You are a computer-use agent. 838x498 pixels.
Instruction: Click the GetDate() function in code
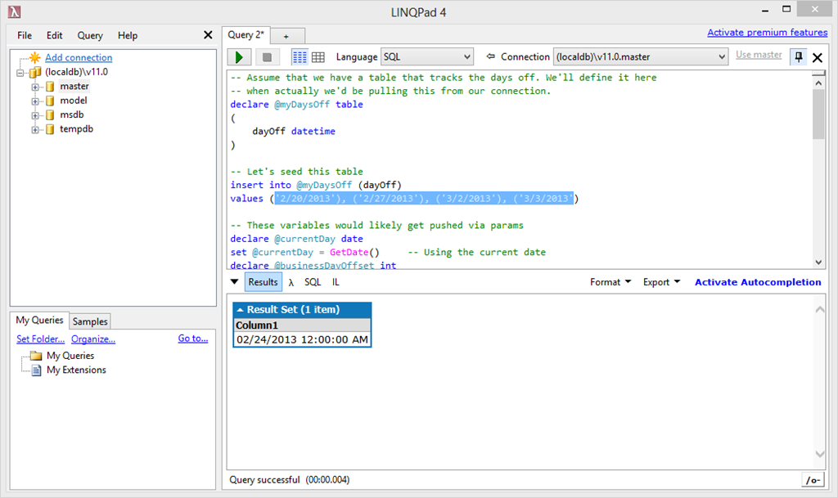(x=354, y=252)
